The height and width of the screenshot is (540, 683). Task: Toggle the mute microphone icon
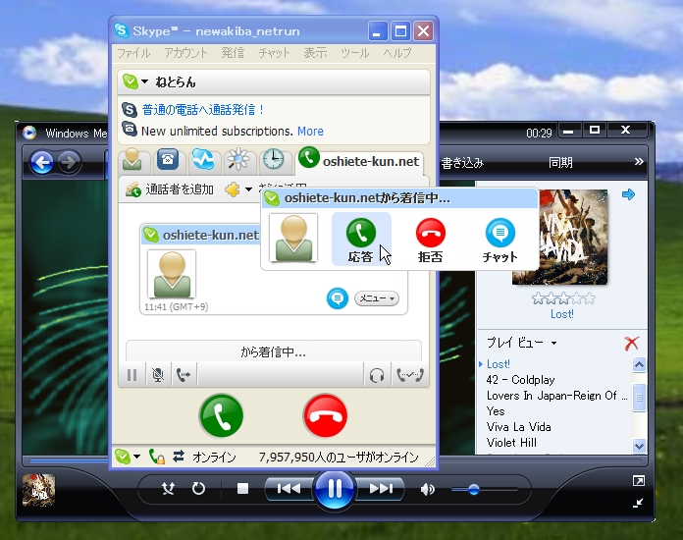point(158,375)
